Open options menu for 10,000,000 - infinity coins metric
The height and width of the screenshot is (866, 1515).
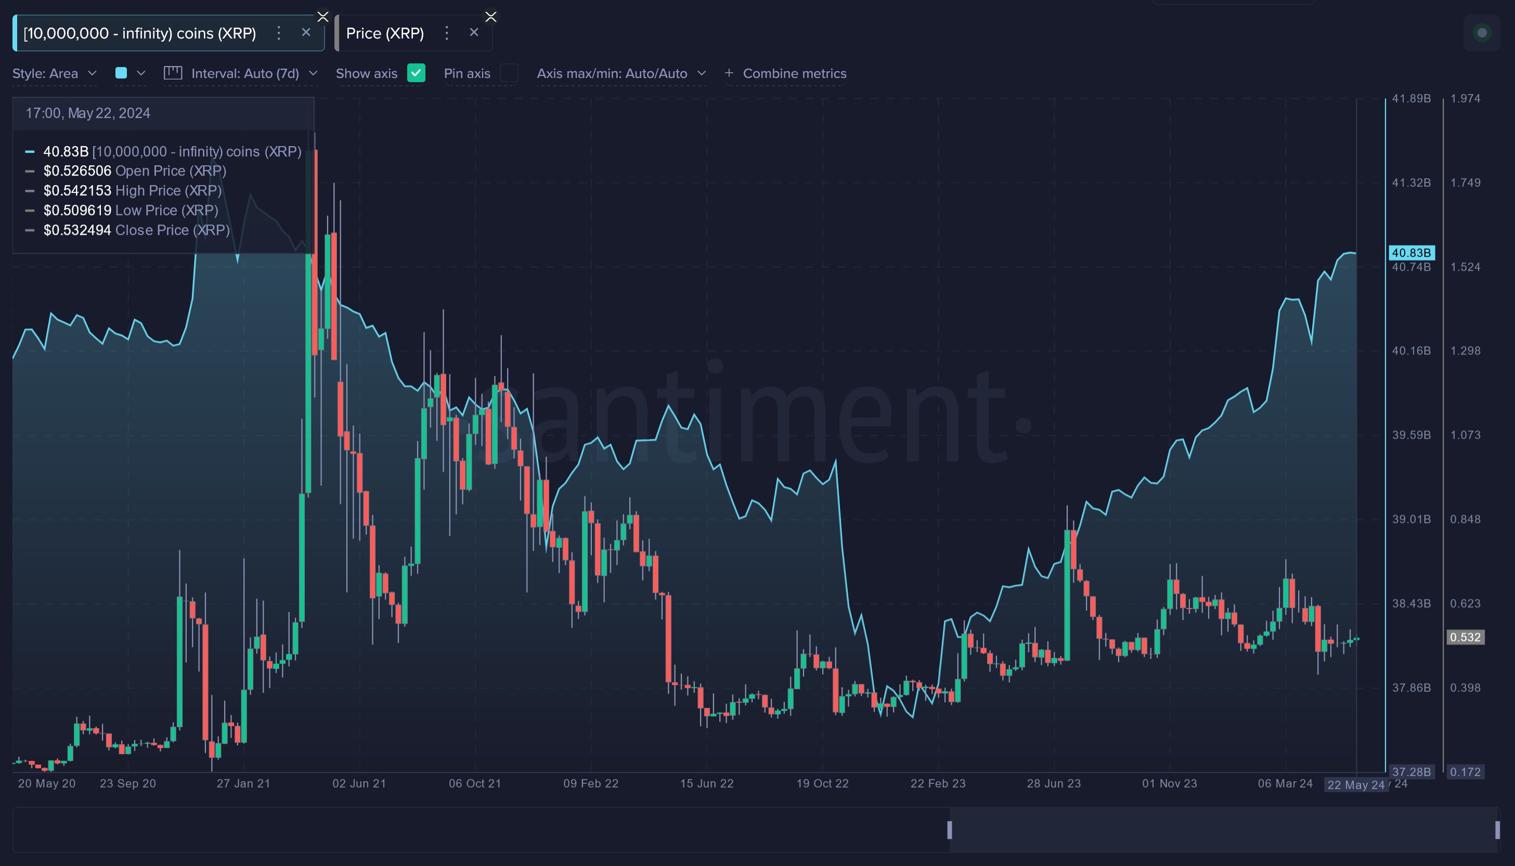click(278, 33)
